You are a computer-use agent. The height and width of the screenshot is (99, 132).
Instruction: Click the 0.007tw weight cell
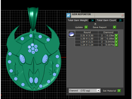click(110, 45)
